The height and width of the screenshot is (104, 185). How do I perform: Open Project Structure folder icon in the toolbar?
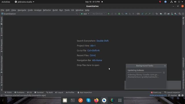tap(161, 14)
